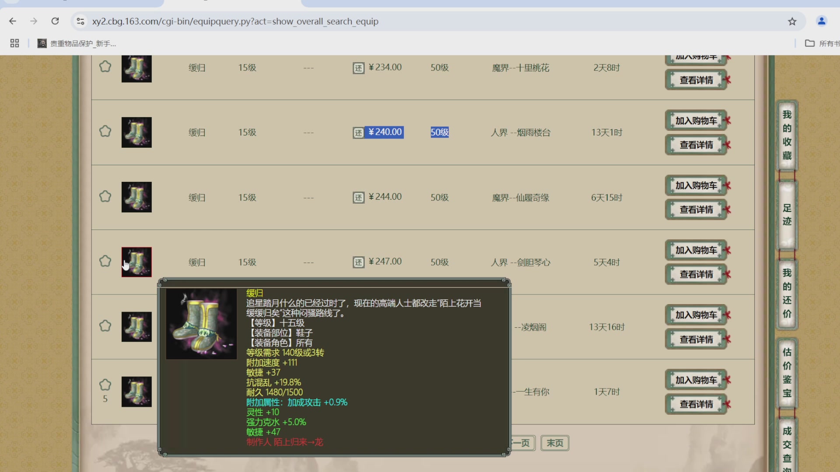
Task: View details for the 一生有你 row item
Action: [696, 404]
